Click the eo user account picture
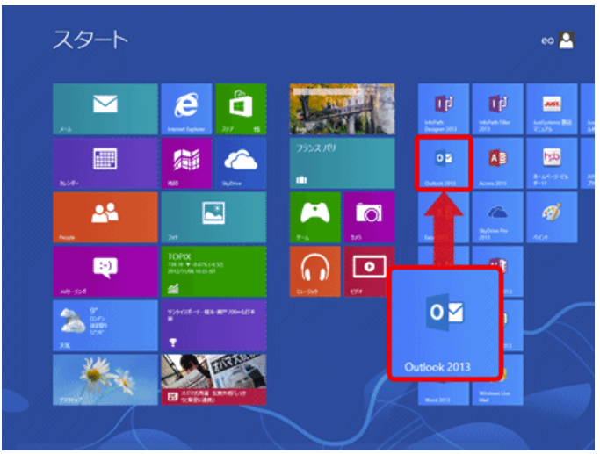The image size is (600, 454). [567, 40]
